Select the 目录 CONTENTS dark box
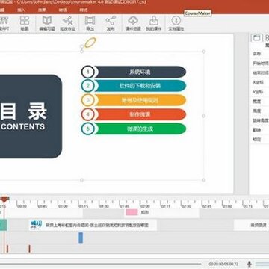The width and height of the screenshot is (269, 269). pyautogui.click(x=31, y=117)
